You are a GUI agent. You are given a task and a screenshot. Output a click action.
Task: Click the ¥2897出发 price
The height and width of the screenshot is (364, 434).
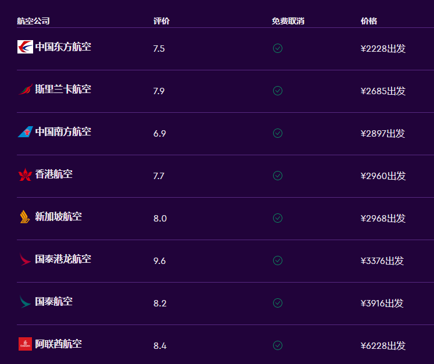point(383,134)
